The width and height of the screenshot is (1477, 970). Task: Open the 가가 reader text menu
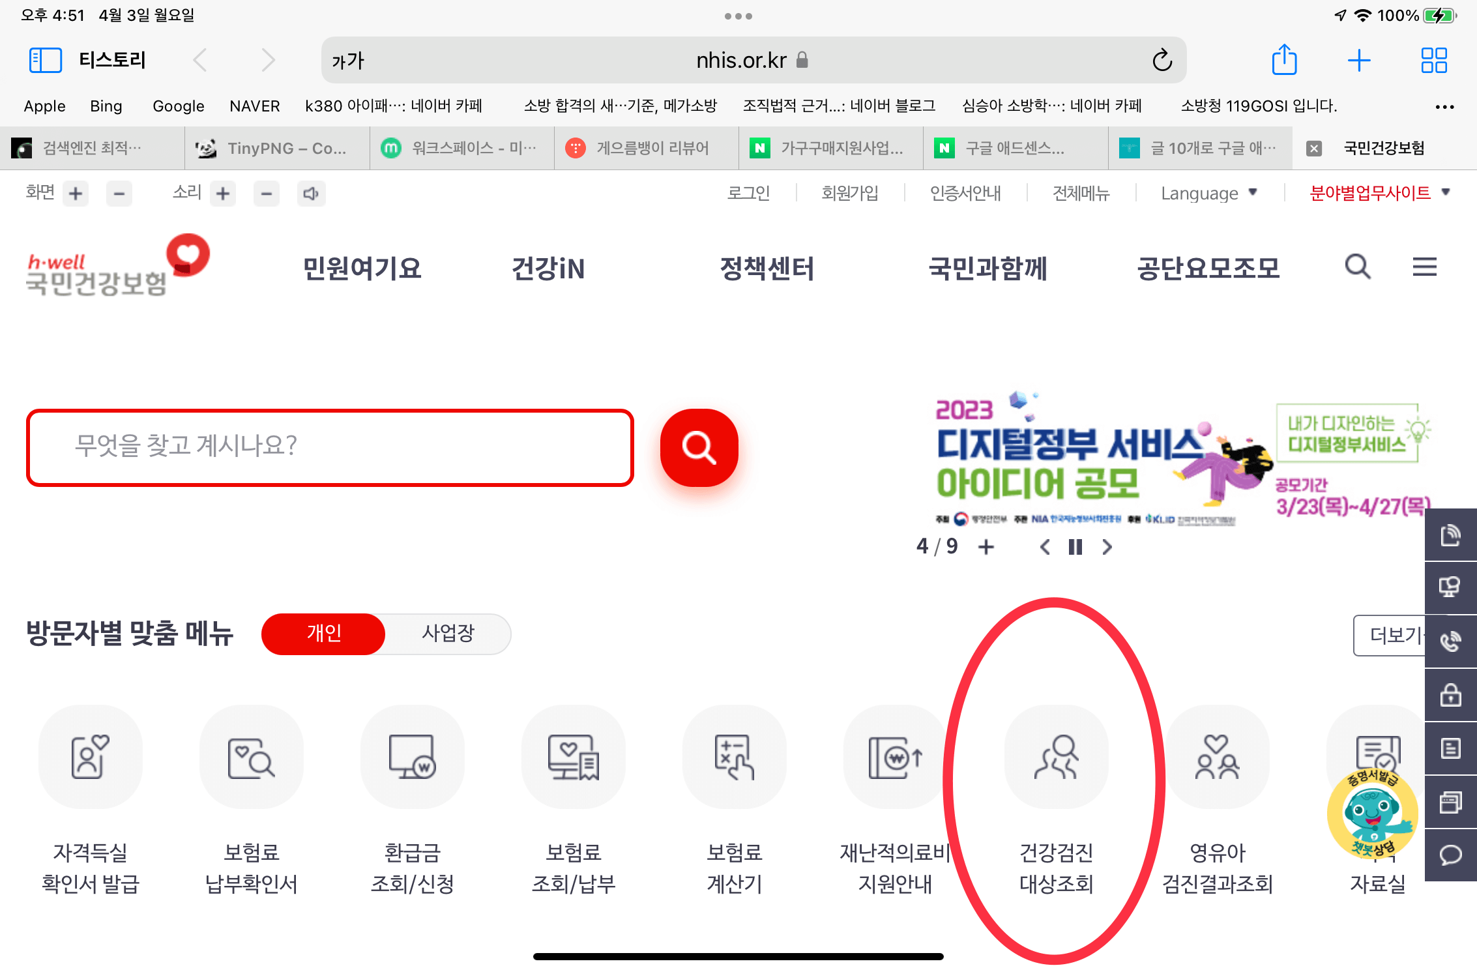pyautogui.click(x=348, y=61)
